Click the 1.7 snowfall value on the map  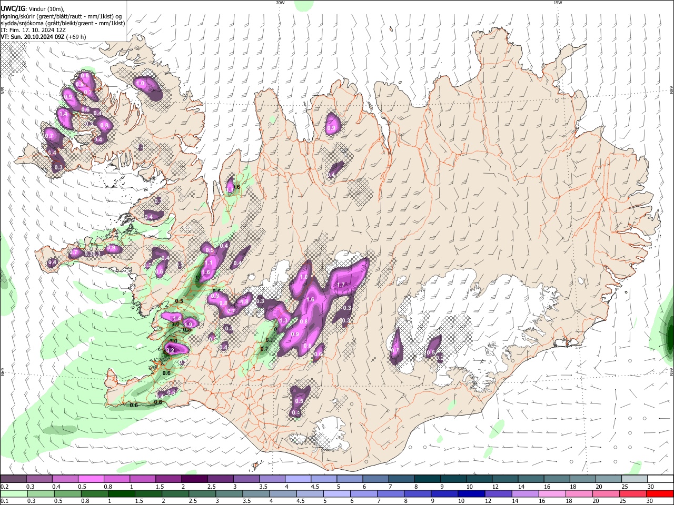[340, 285]
